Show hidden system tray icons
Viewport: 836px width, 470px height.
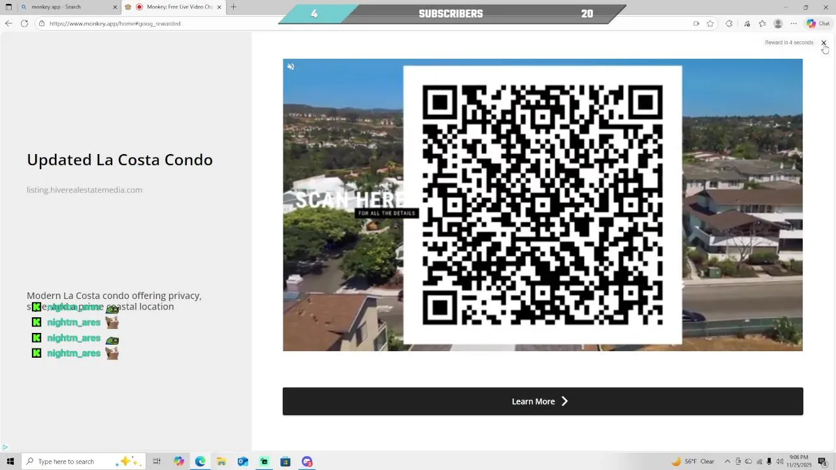[x=727, y=462]
